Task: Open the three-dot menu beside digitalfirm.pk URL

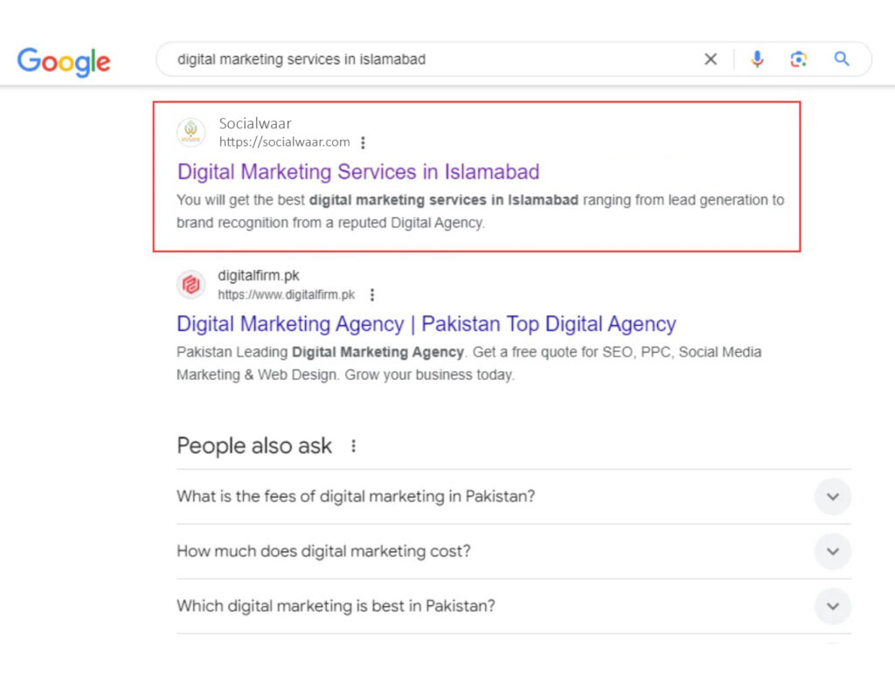Action: [x=372, y=294]
